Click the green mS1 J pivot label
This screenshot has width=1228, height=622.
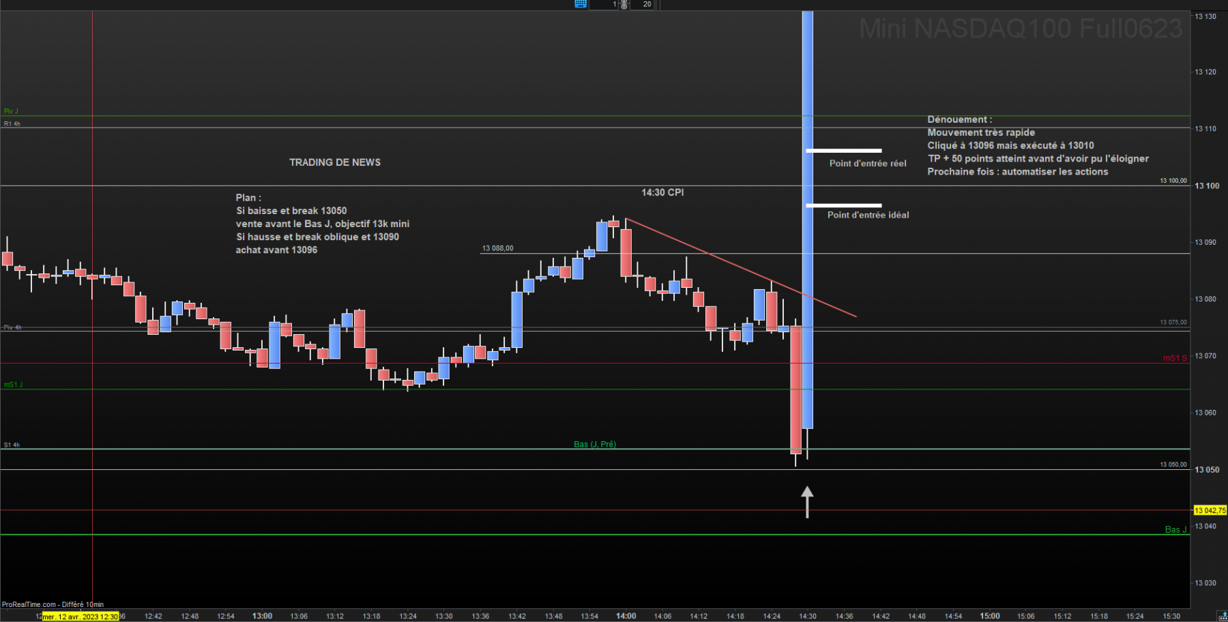13,385
